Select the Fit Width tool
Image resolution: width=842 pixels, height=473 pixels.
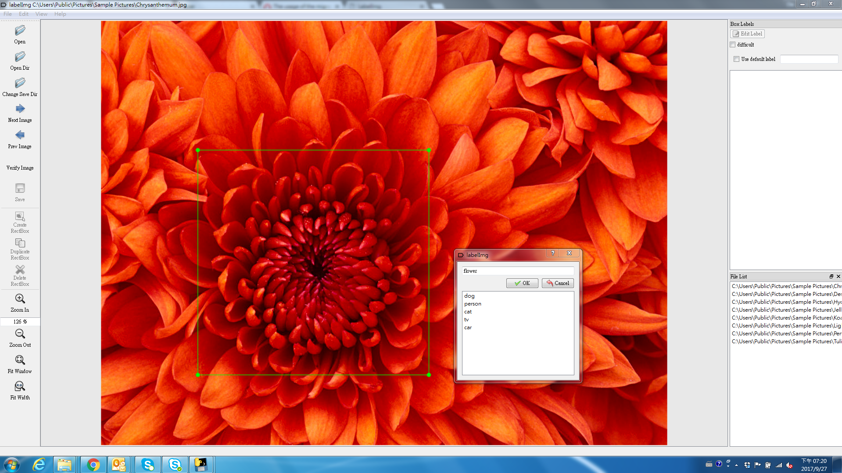[20, 387]
